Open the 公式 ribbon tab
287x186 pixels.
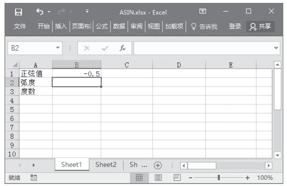101,26
